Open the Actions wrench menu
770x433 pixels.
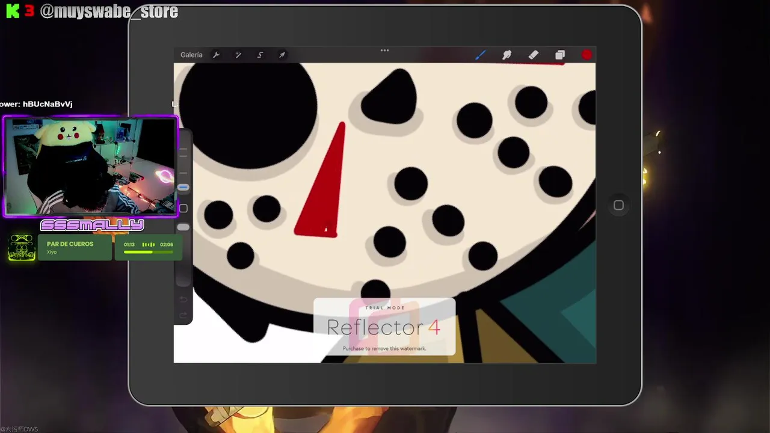pos(216,55)
